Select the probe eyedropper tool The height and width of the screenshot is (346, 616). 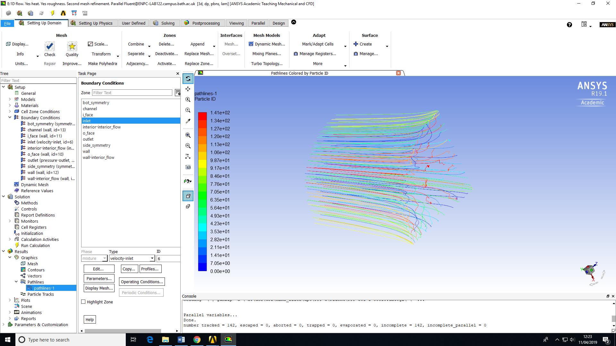coord(188,121)
